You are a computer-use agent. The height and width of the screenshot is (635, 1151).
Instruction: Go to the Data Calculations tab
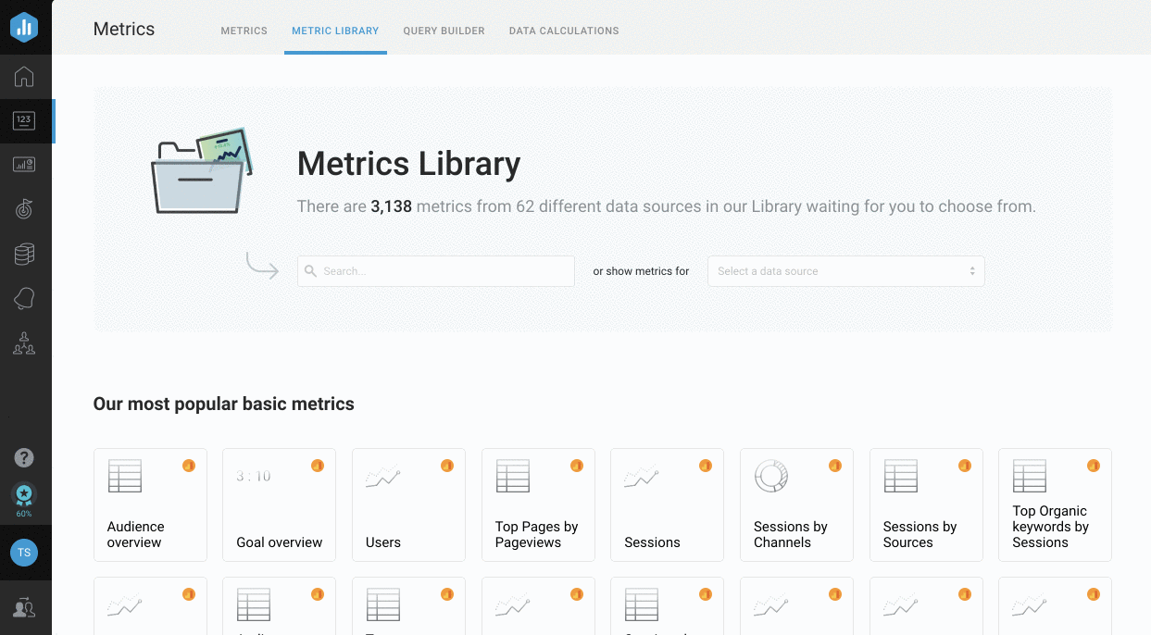point(564,31)
